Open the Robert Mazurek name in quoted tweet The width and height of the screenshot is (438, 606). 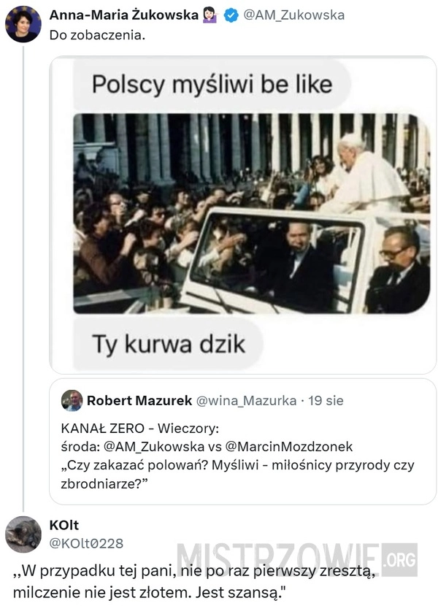(139, 400)
